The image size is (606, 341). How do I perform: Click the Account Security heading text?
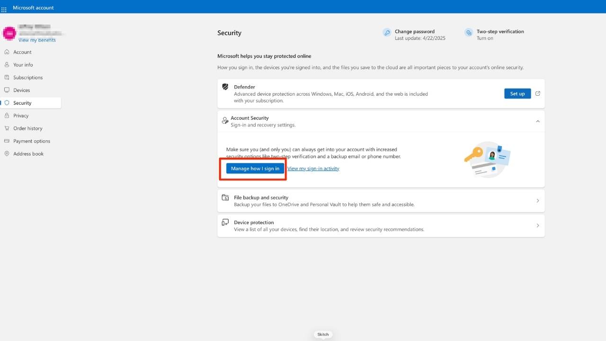[250, 118]
